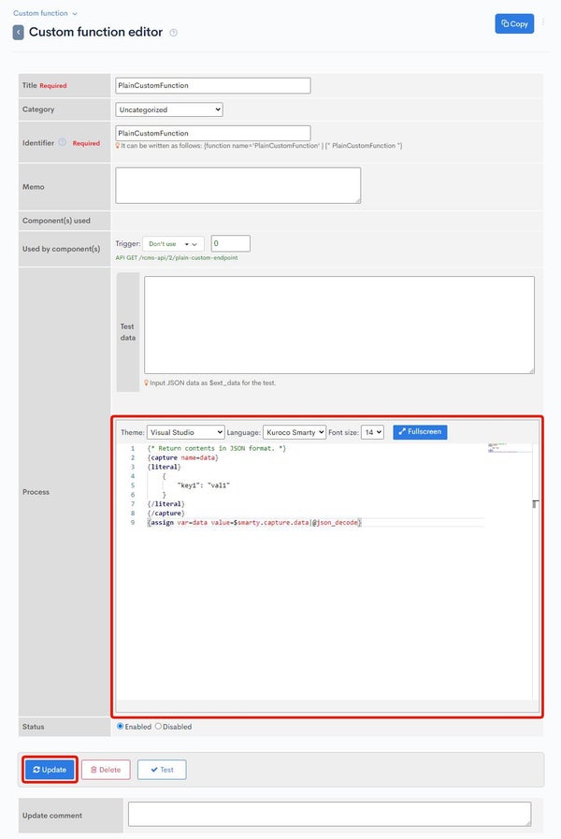This screenshot has height=839, width=561.
Task: Open the Theme dropdown showing Visual Studio
Action: coord(185,432)
